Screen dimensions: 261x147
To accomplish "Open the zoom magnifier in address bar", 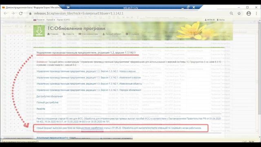I will pyautogui.click(x=231, y=13).
